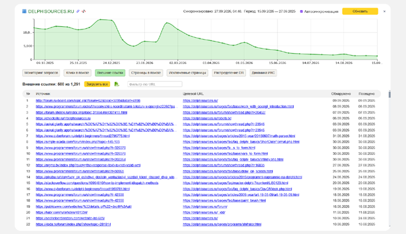Focus the Фильтр по URL input field
Screen dimensions: 406x234
click(x=155, y=84)
